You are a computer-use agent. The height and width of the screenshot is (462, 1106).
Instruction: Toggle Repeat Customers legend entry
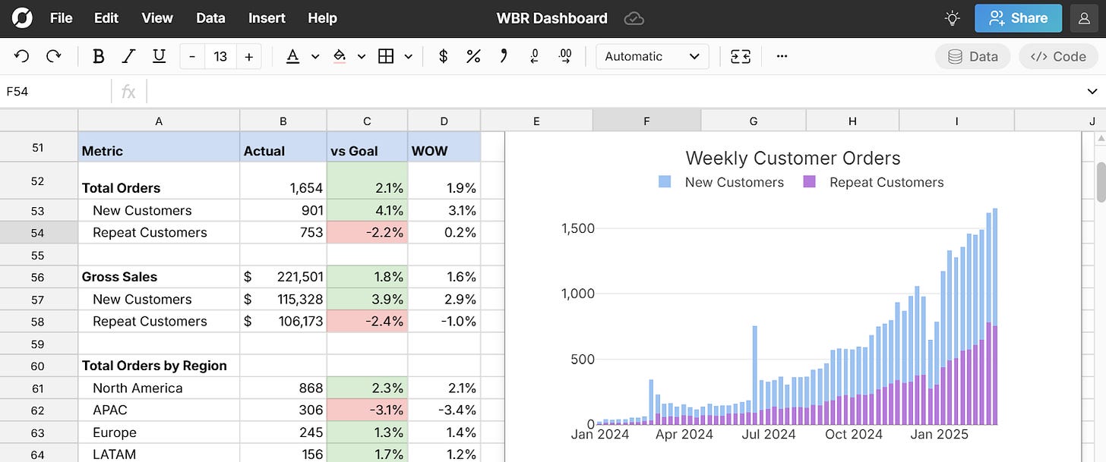[x=874, y=182]
